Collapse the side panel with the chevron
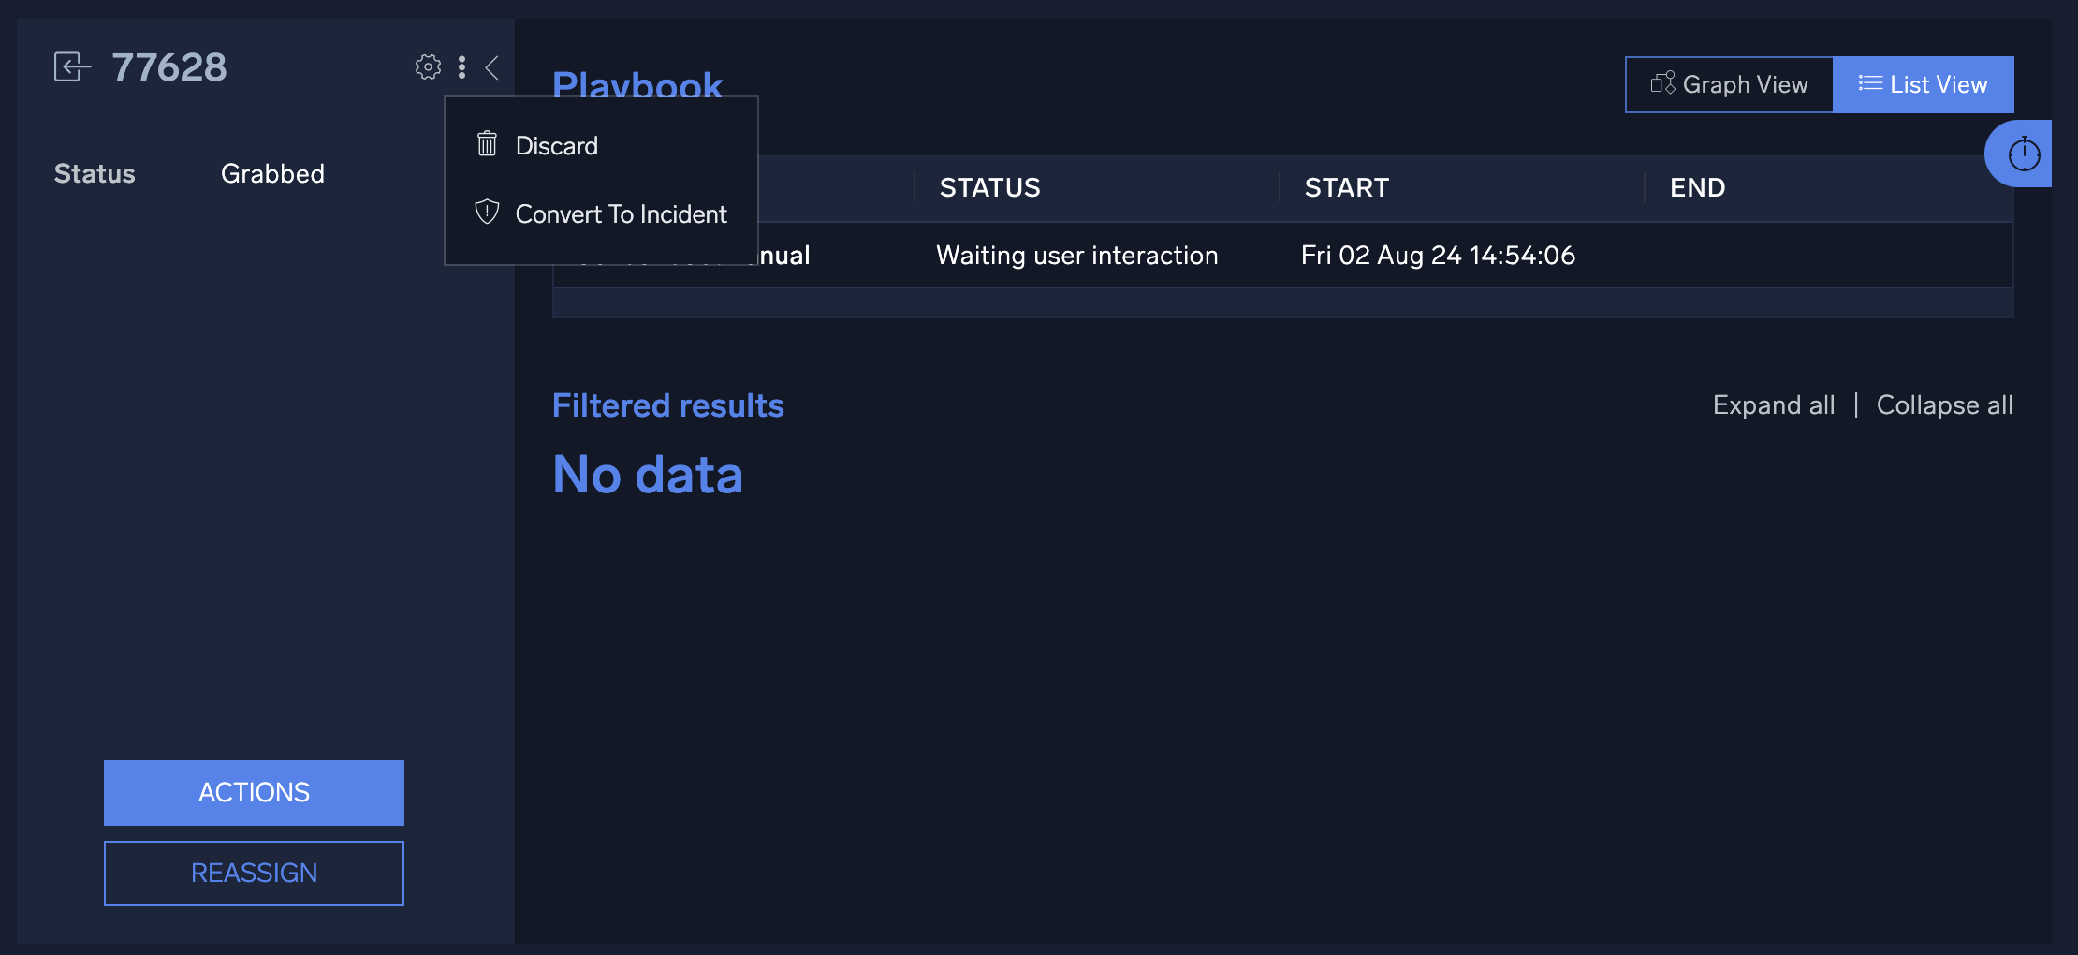 click(491, 67)
